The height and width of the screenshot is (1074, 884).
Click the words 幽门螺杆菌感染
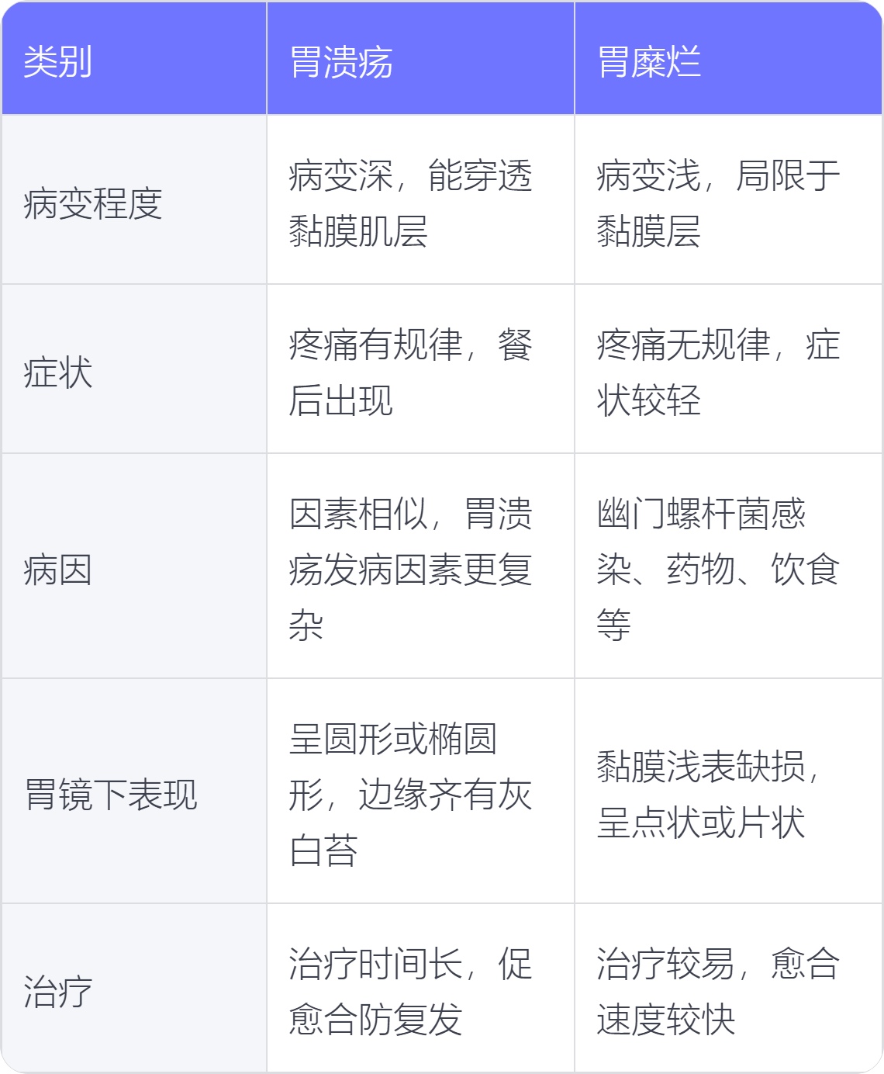click(x=701, y=515)
